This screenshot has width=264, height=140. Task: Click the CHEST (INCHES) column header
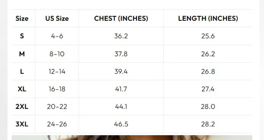click(121, 18)
